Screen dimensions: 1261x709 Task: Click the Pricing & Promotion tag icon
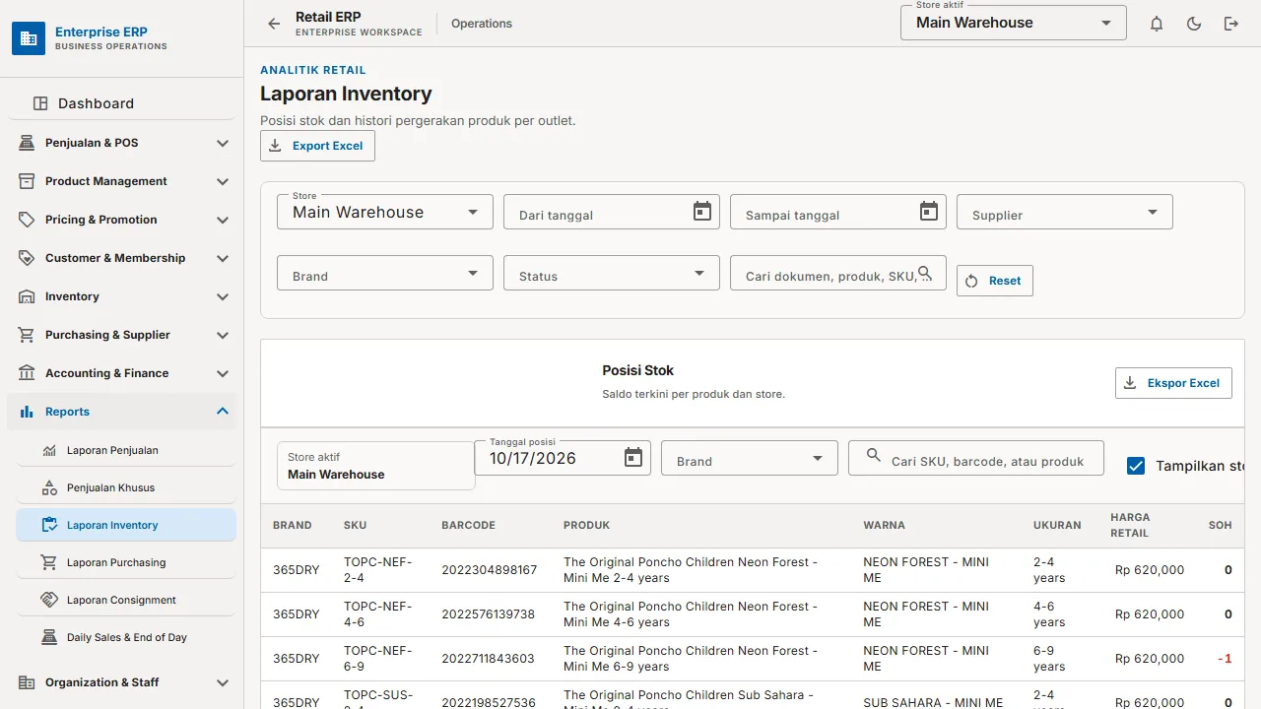(27, 220)
